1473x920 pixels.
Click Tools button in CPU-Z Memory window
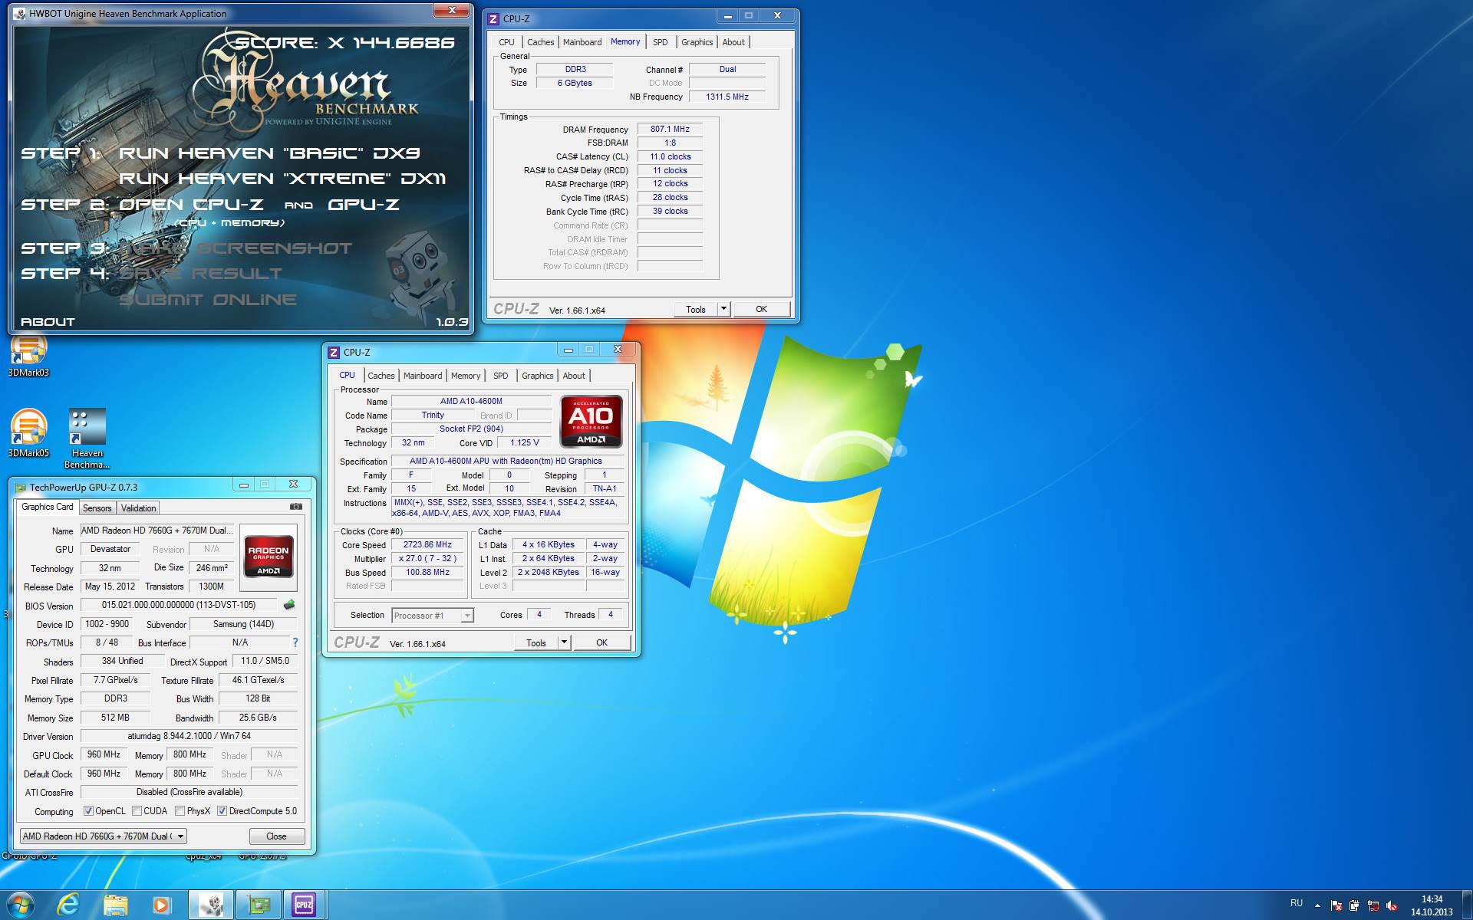[x=696, y=309]
